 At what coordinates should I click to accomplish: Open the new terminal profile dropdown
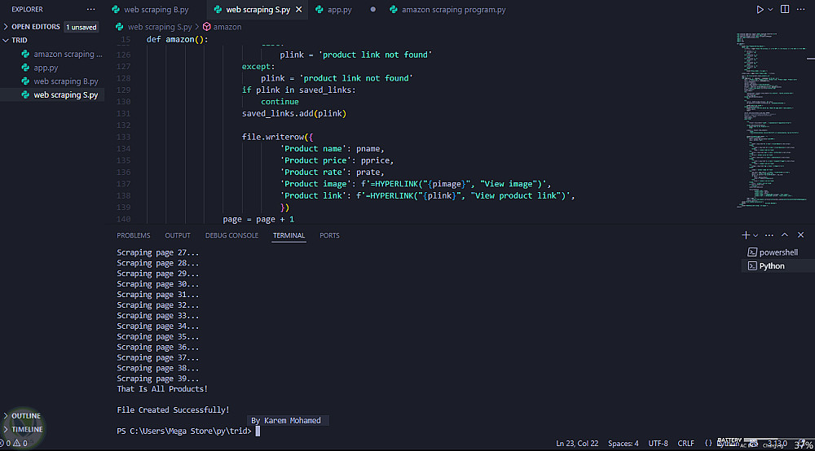click(x=756, y=235)
